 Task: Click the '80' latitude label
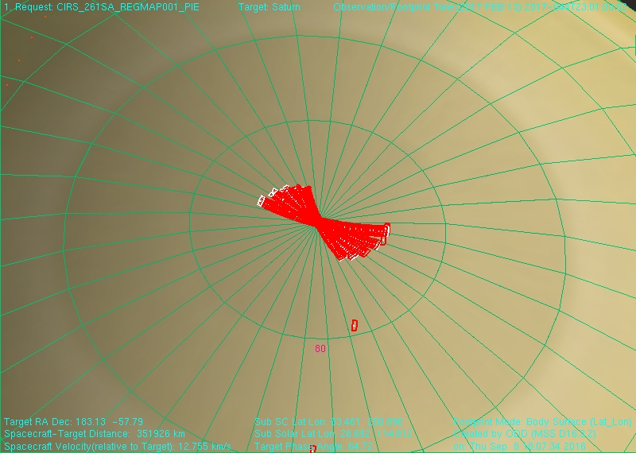(320, 348)
